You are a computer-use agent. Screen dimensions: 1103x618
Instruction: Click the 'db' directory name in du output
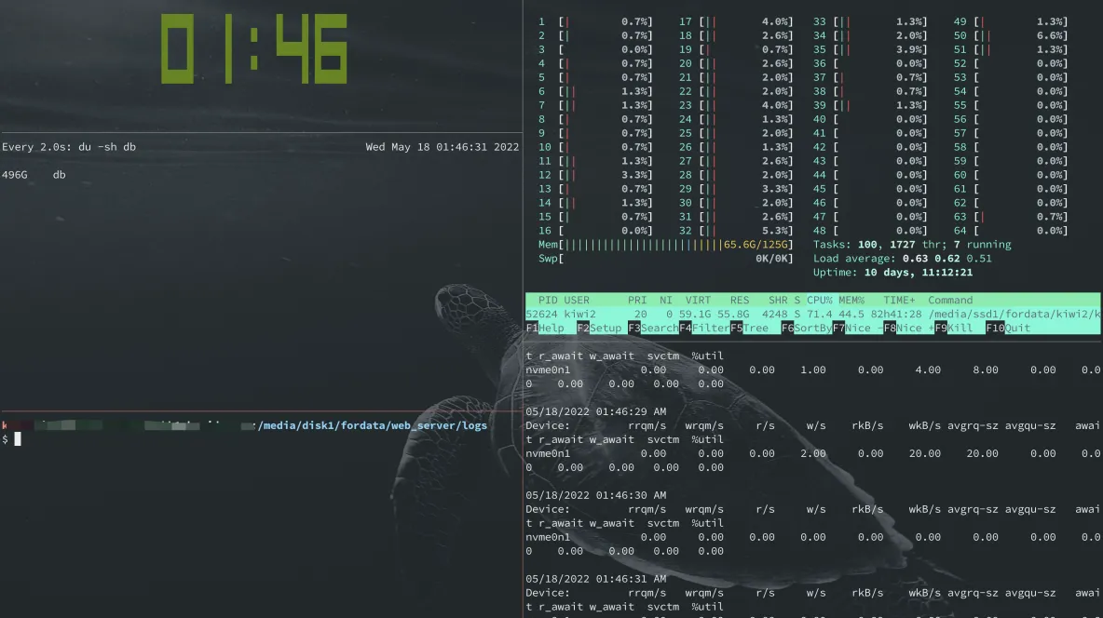pyautogui.click(x=59, y=175)
